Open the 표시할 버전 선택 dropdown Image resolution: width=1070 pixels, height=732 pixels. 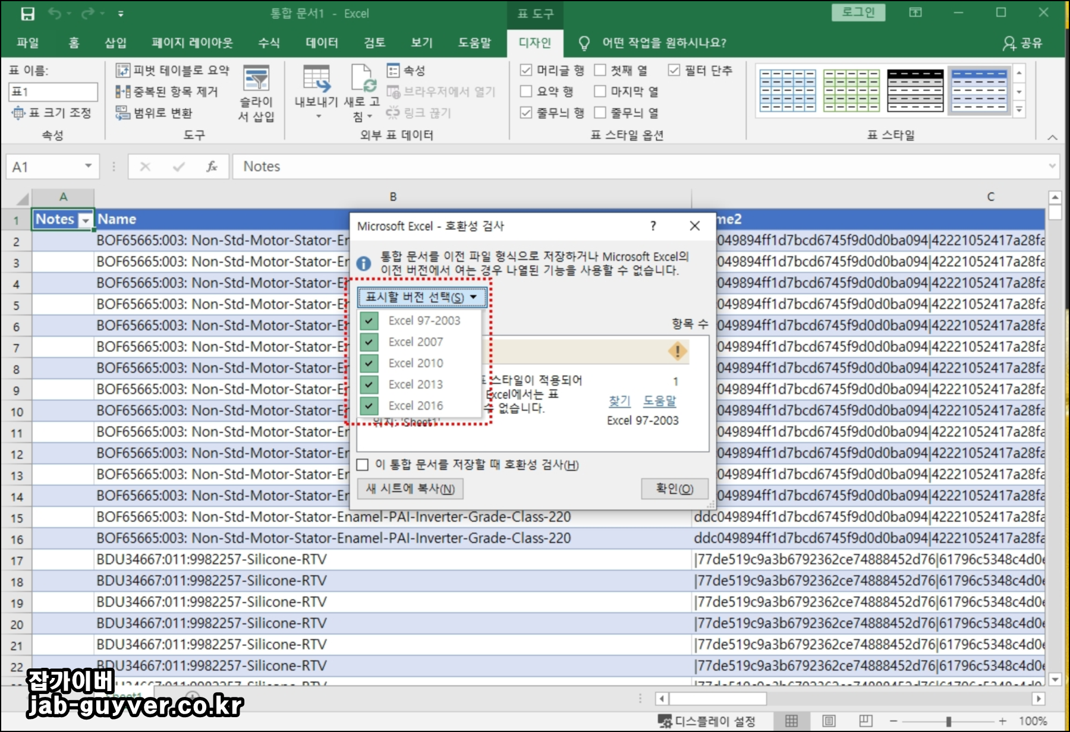(x=422, y=297)
